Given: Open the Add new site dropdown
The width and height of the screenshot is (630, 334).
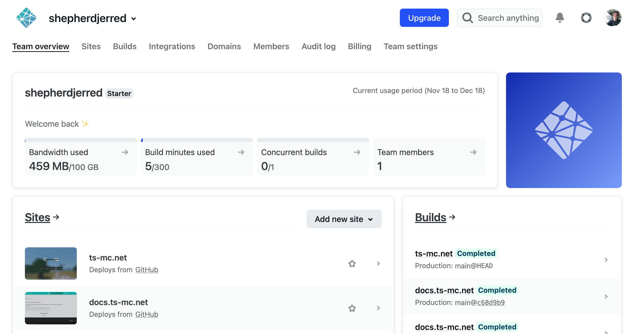Looking at the screenshot, I should pyautogui.click(x=344, y=219).
